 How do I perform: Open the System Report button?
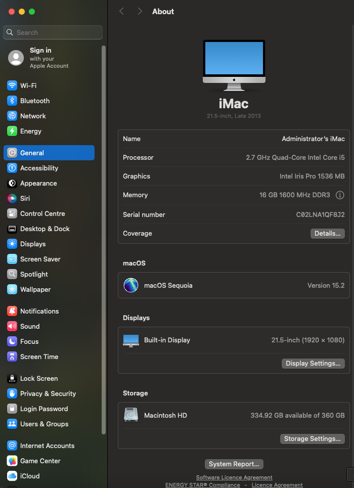234,464
